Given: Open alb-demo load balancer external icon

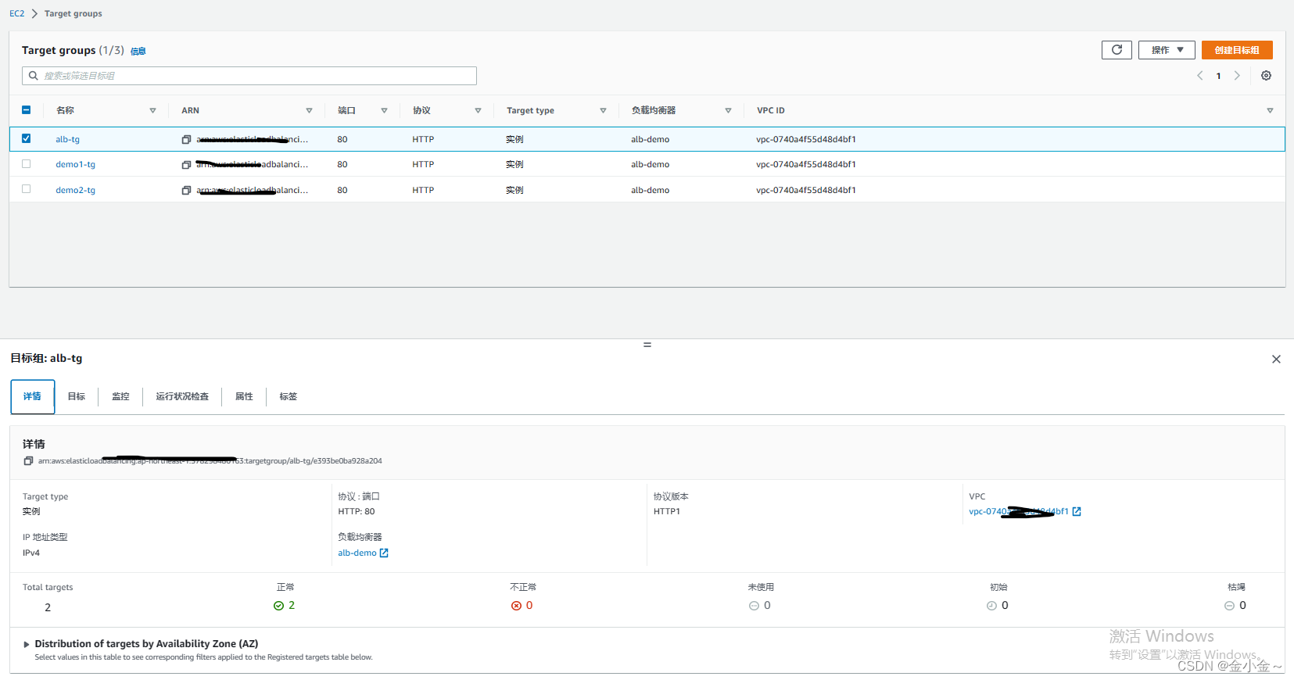Looking at the screenshot, I should point(384,553).
